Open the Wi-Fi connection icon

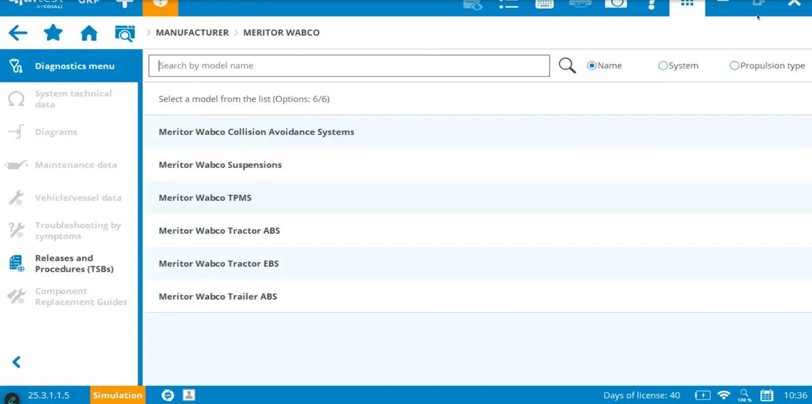724,395
